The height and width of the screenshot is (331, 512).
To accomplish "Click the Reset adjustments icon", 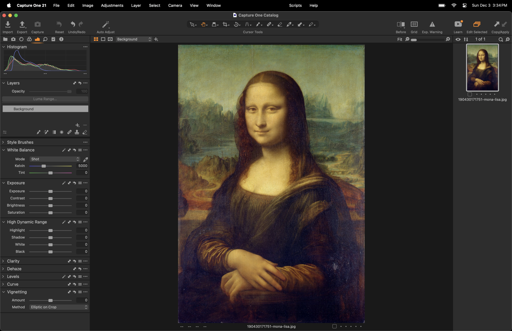I will [59, 24].
